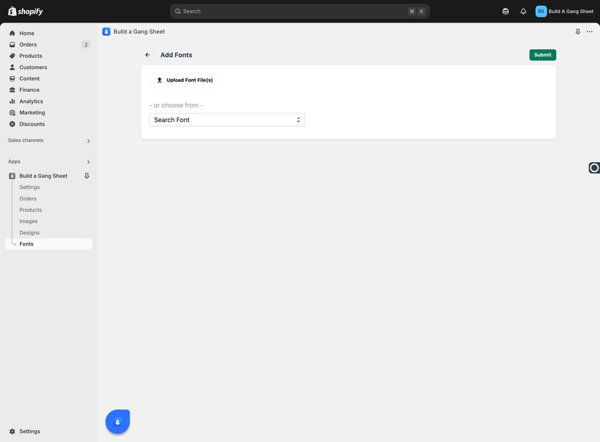Click the search magnifier icon

pos(178,11)
